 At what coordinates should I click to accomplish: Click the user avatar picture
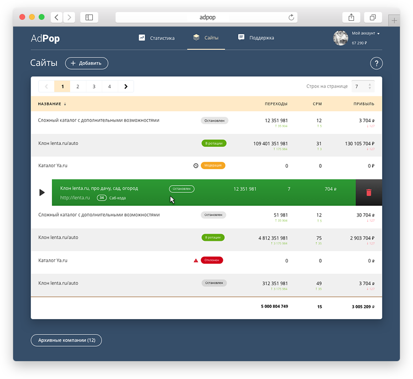tap(340, 38)
